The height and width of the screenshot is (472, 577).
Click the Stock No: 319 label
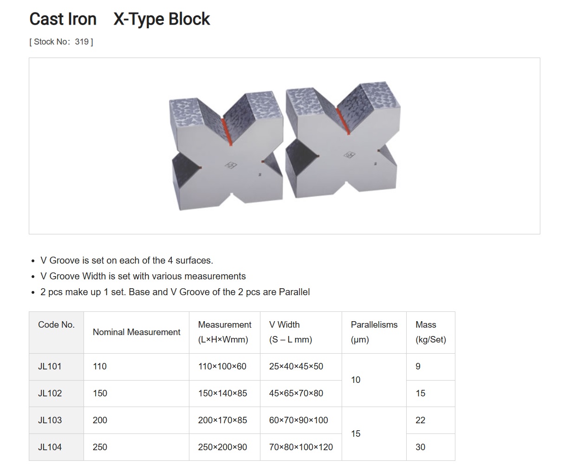pos(61,42)
